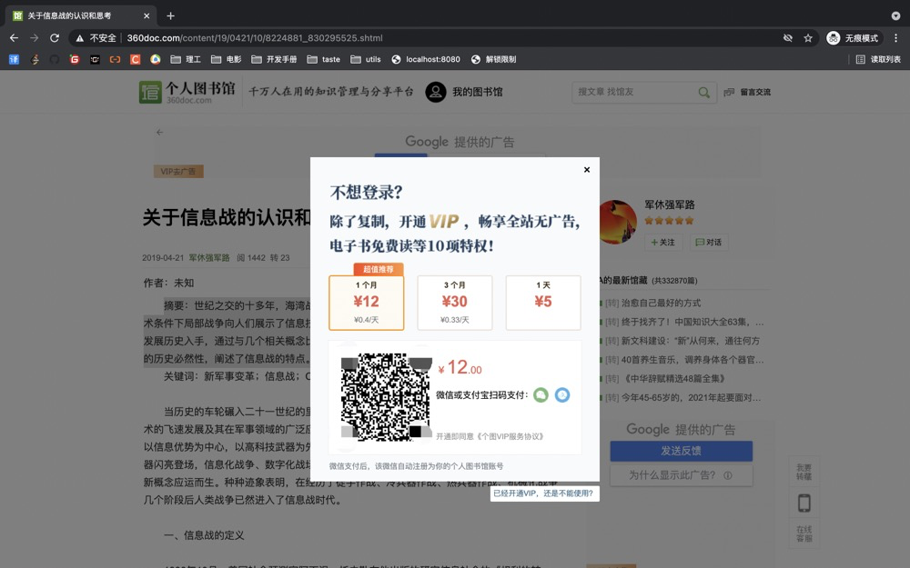This screenshot has height=568, width=910.
Task: Click 为什么显示此广告? button
Action: click(682, 475)
